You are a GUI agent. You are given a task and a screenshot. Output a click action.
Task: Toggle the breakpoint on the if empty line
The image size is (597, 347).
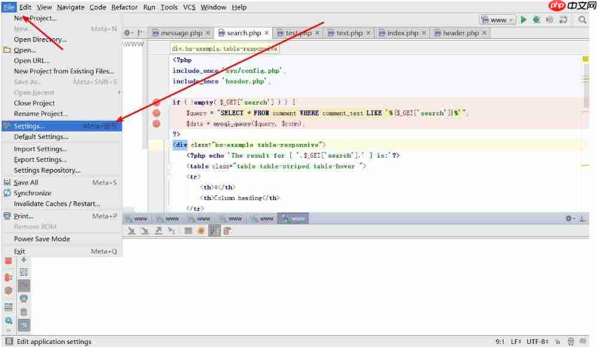[157, 102]
